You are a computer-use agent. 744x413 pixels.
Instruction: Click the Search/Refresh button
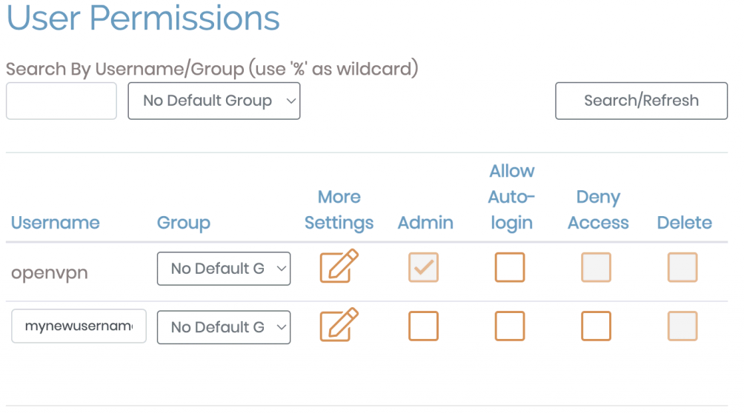pos(641,101)
